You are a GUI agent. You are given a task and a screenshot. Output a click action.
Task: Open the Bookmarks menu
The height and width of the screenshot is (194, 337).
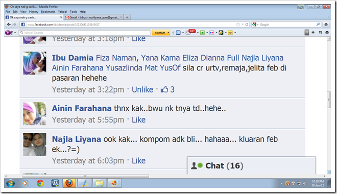pos(48,12)
